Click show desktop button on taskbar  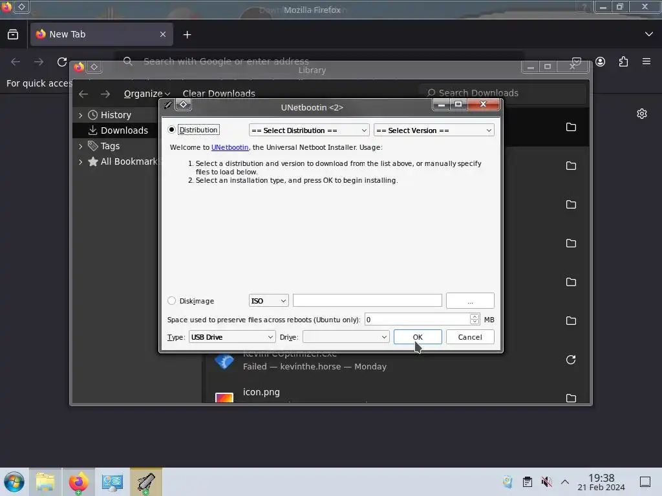coord(645,482)
